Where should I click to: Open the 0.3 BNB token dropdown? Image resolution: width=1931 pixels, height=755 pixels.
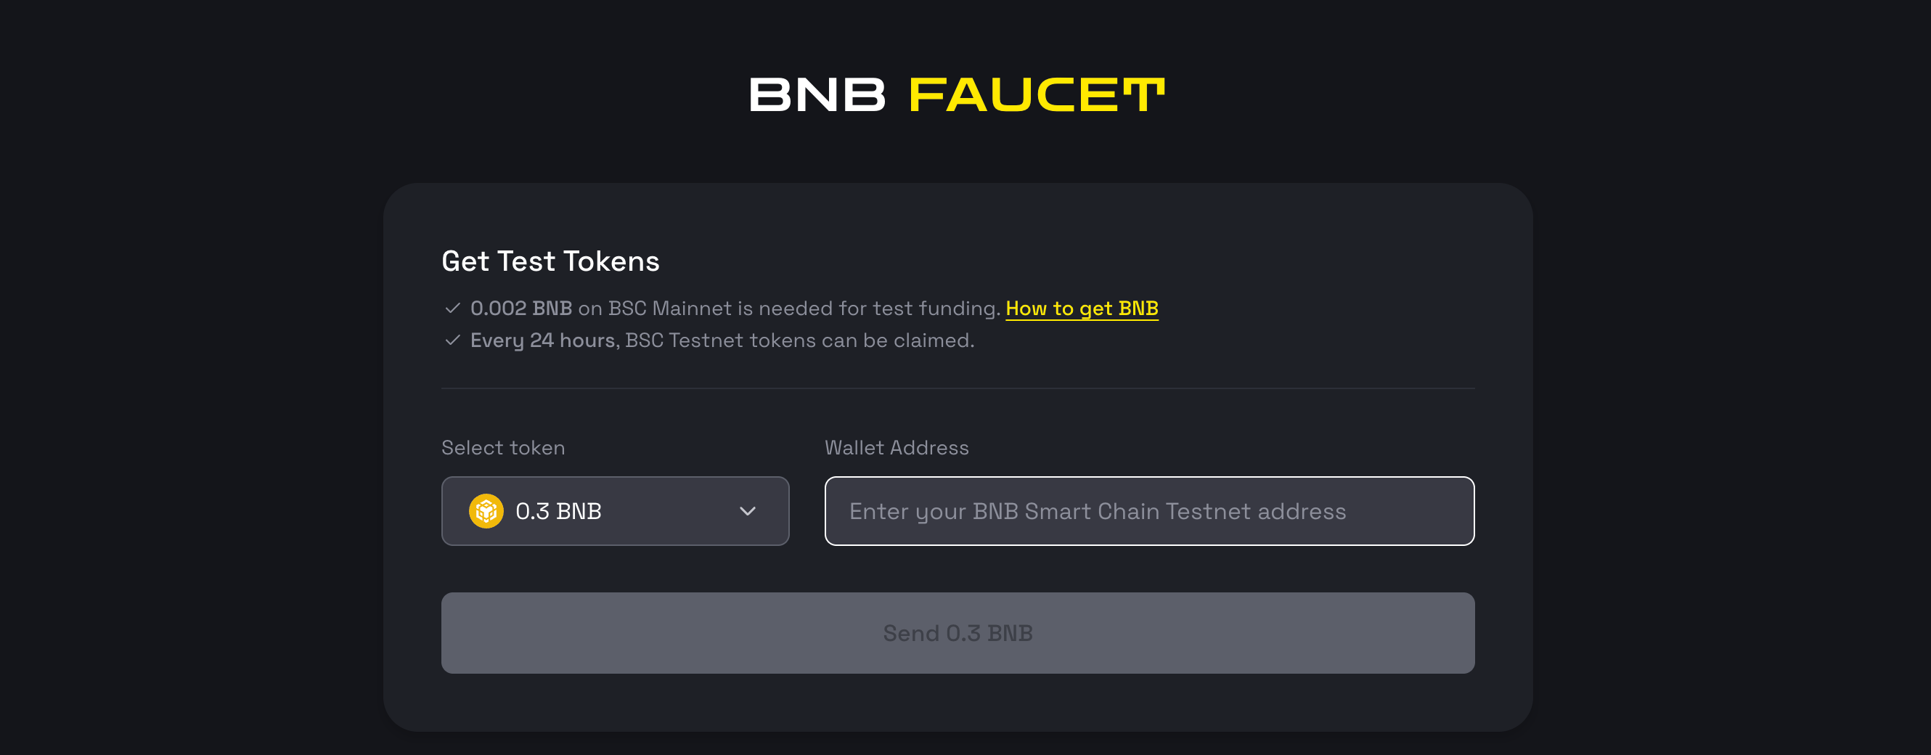pos(615,511)
